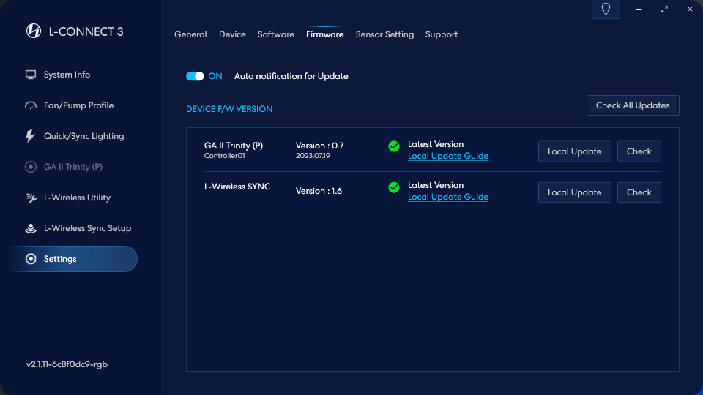Click 'Version : 0.7' text
This screenshot has height=395, width=703.
[x=320, y=146]
